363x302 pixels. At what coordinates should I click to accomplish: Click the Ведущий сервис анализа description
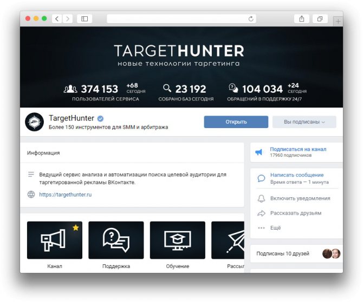click(133, 178)
